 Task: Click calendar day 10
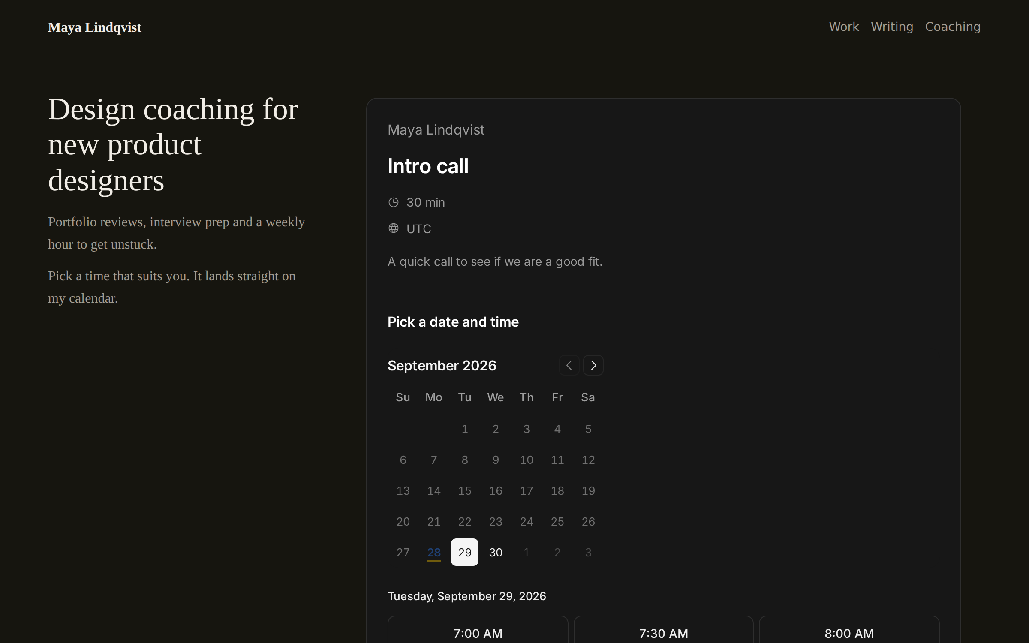pyautogui.click(x=527, y=460)
